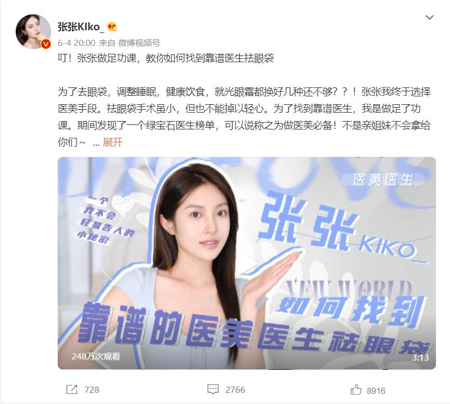Click the round profile avatar

(33, 31)
